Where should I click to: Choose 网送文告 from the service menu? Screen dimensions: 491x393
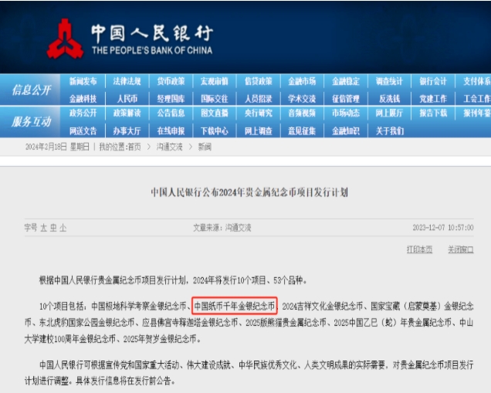click(83, 131)
